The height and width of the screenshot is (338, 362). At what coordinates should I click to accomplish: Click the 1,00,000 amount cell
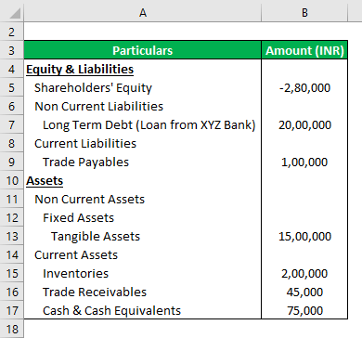click(304, 162)
